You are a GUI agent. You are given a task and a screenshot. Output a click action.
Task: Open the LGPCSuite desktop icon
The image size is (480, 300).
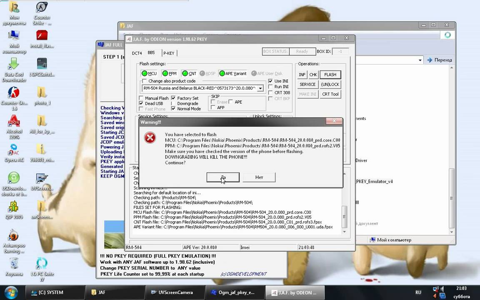pyautogui.click(x=42, y=67)
